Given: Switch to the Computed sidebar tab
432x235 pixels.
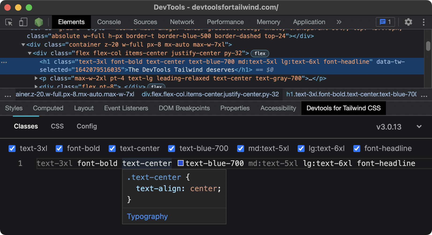Looking at the screenshot, I should [x=48, y=108].
